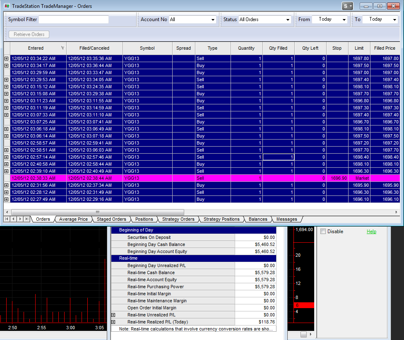Expand the order entered 03:07:33 AM
The image size is (404, 340).
7,115
